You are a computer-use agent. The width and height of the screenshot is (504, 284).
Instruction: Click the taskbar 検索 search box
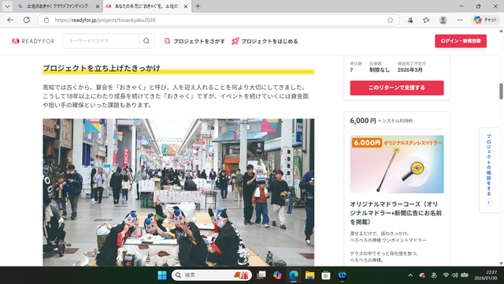(x=212, y=275)
